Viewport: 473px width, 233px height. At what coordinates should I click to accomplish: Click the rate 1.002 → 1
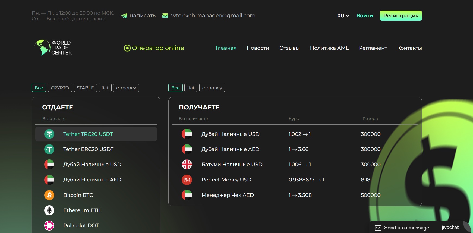[x=299, y=134]
